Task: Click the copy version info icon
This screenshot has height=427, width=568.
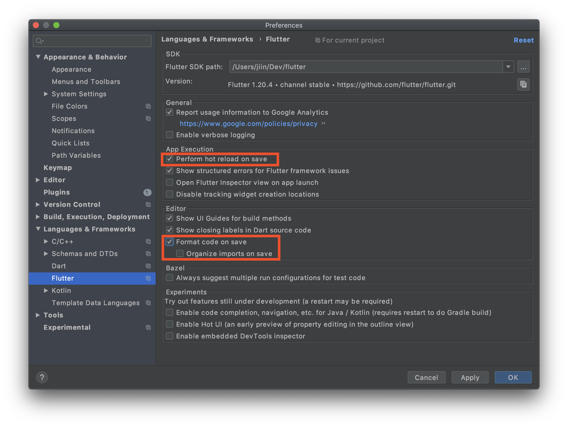Action: pos(523,84)
